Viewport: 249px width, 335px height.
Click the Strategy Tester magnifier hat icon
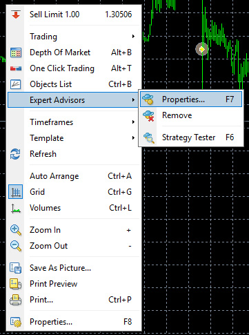pos(149,137)
